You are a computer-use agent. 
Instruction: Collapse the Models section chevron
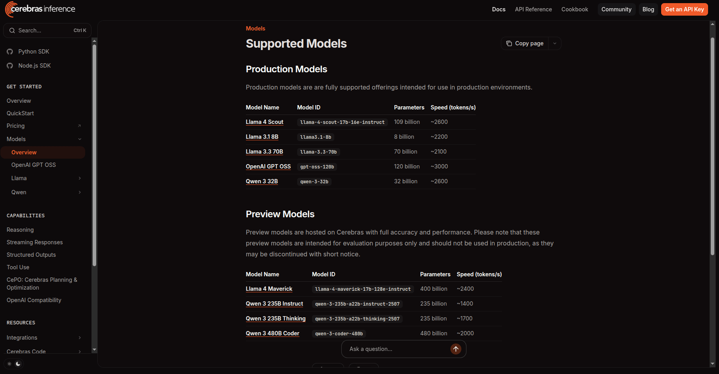coord(80,139)
